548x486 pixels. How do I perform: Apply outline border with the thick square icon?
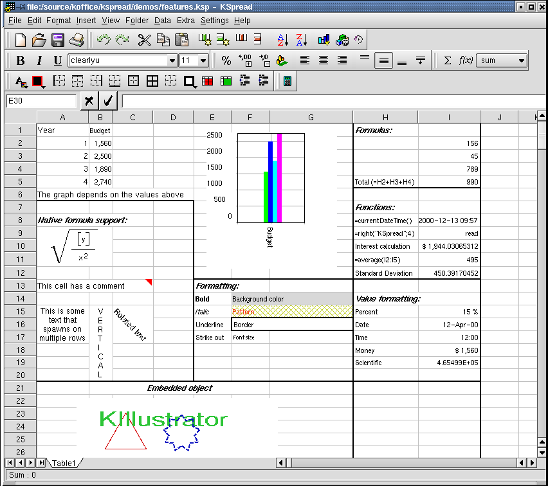(x=190, y=82)
